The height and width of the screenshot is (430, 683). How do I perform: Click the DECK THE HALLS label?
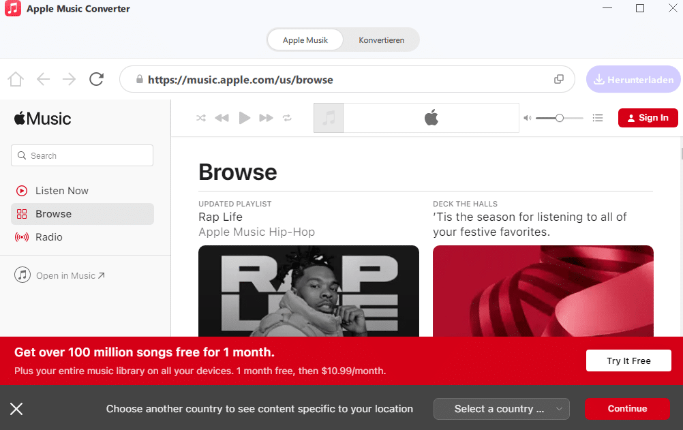coord(465,204)
